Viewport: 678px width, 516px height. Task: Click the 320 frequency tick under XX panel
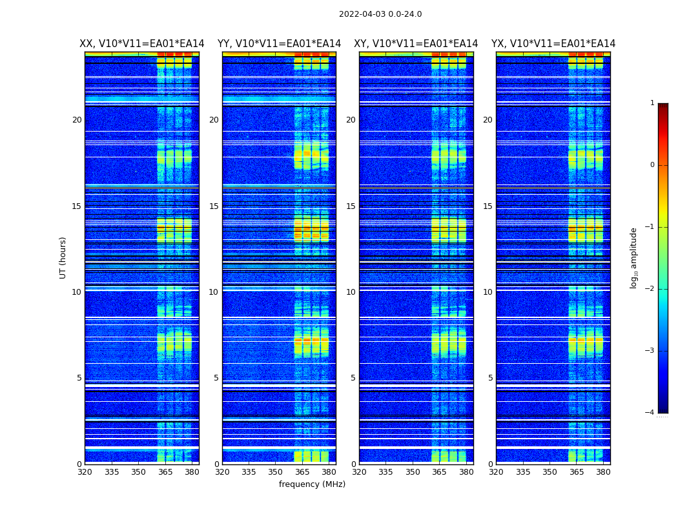85,472
